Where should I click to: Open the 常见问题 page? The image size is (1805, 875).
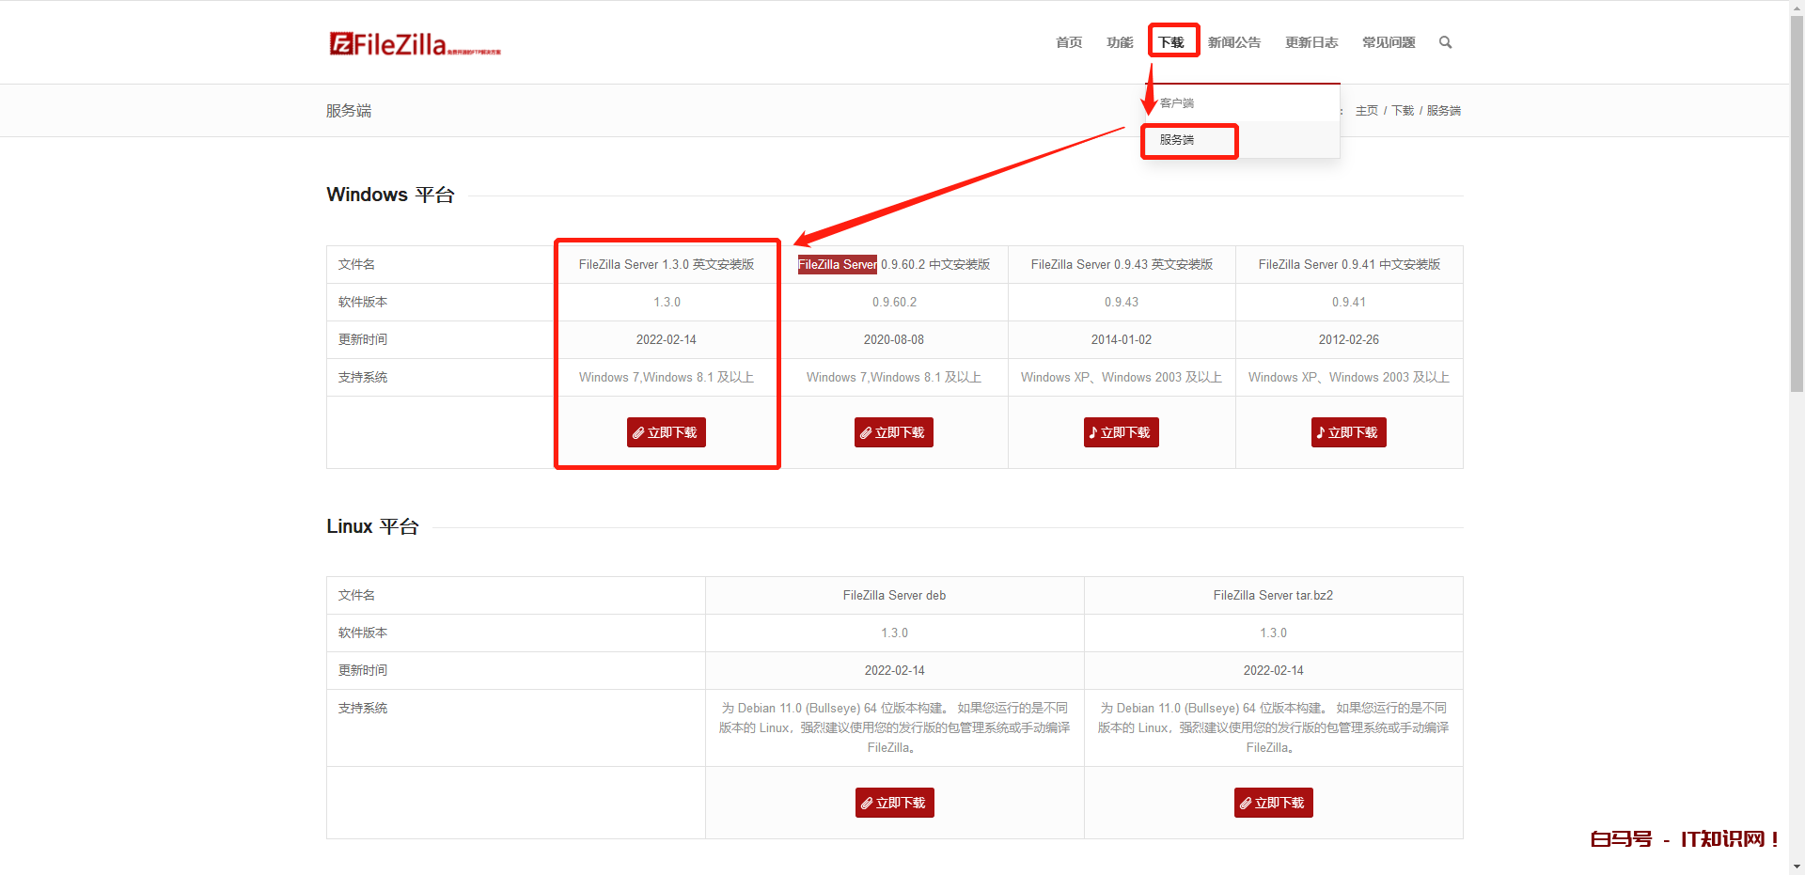point(1389,42)
